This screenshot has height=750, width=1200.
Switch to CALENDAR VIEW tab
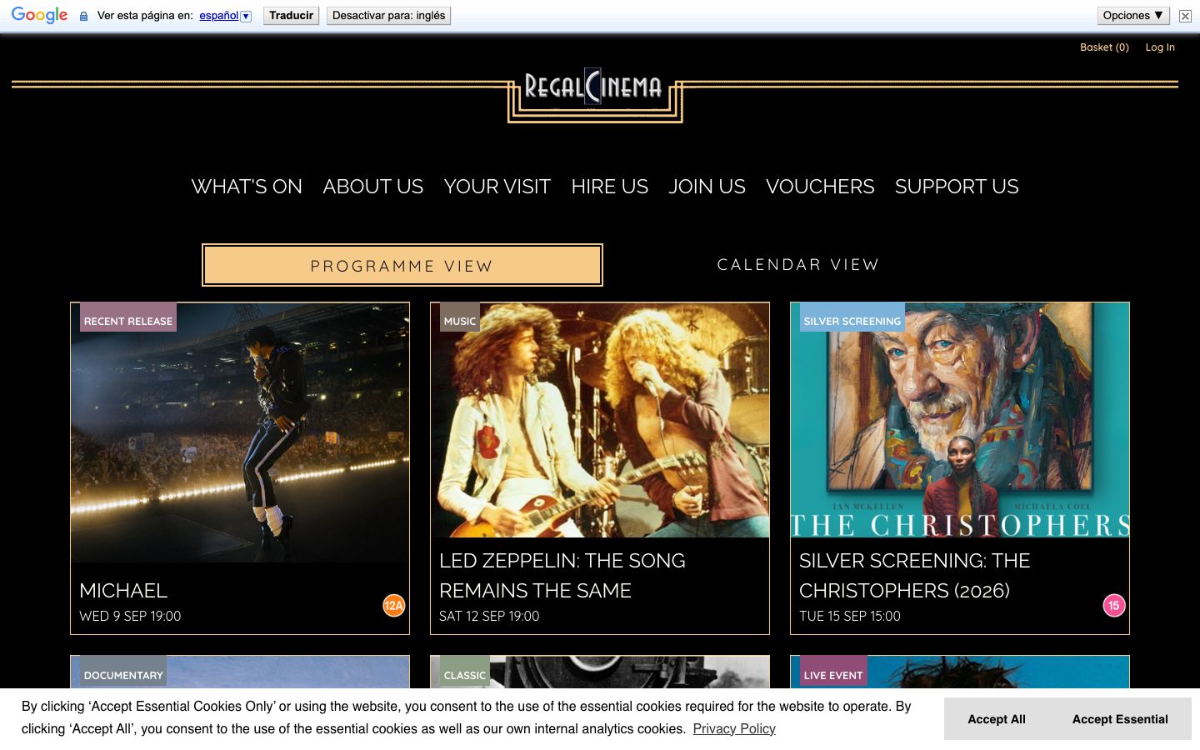tap(798, 265)
